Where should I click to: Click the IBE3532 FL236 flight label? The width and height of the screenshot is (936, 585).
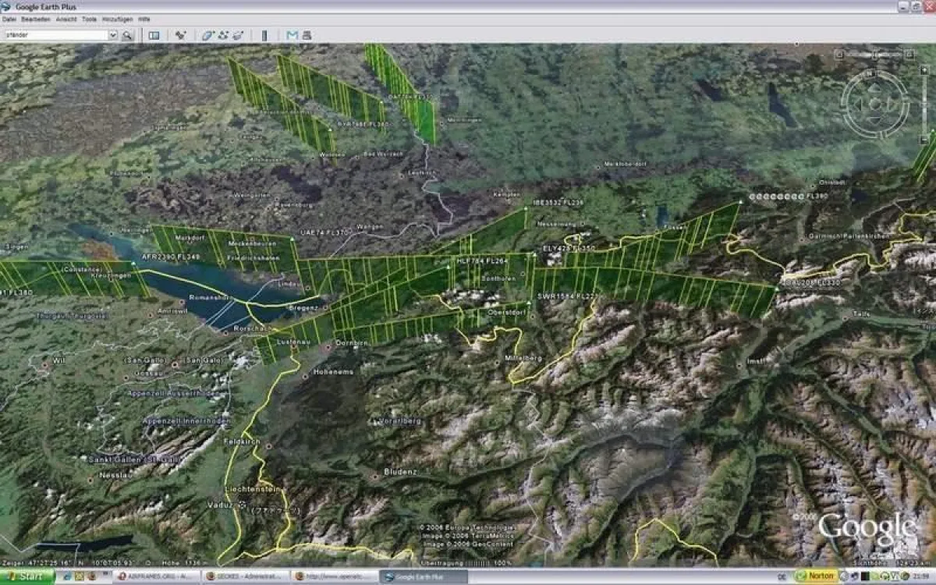(558, 202)
